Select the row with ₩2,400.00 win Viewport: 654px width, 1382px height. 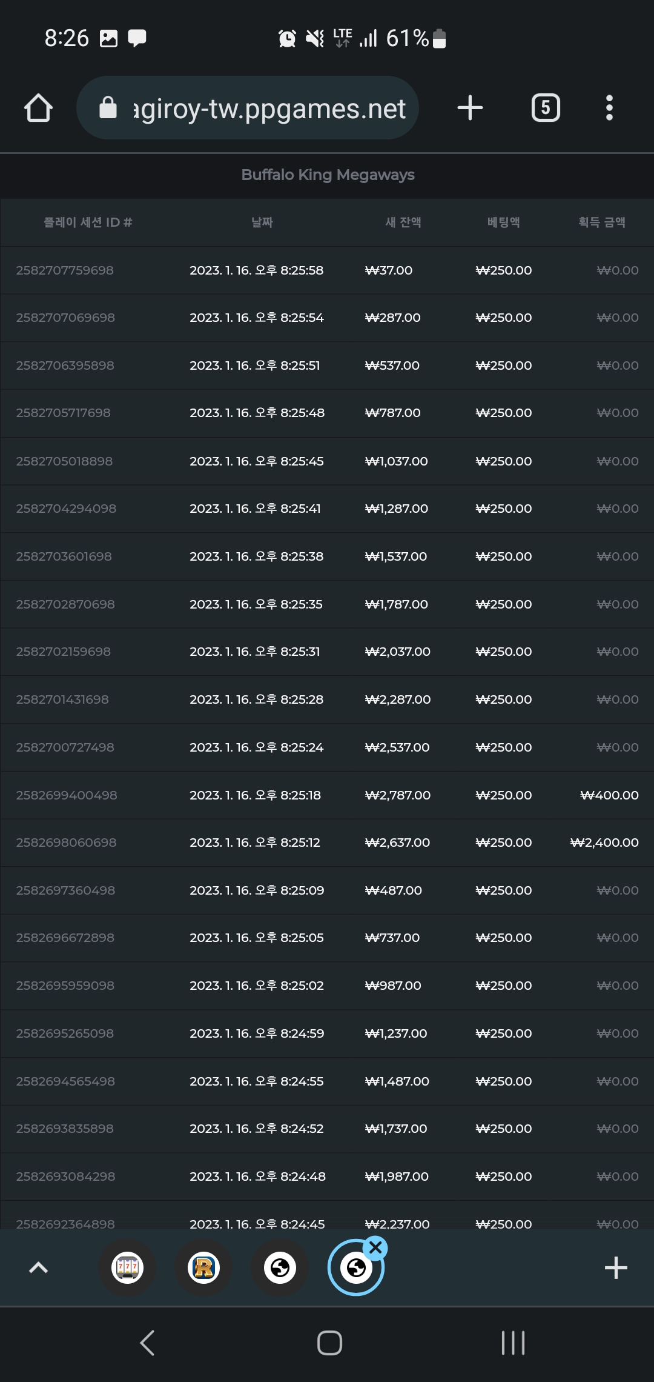point(327,843)
